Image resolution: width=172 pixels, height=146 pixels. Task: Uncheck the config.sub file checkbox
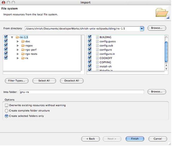tap(90, 45)
